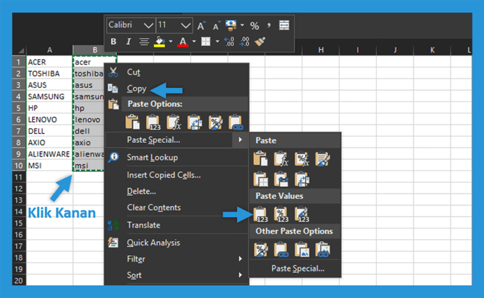This screenshot has height=298, width=484.
Task: Select cell containing SAMSUNG
Action: (x=50, y=97)
